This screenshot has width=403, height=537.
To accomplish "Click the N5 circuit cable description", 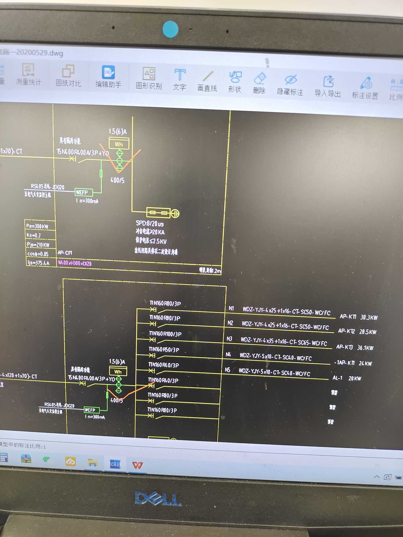I will (x=274, y=372).
